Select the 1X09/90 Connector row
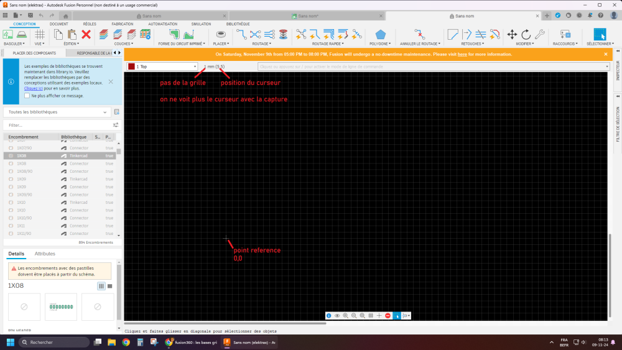The image size is (622, 350). [x=60, y=195]
